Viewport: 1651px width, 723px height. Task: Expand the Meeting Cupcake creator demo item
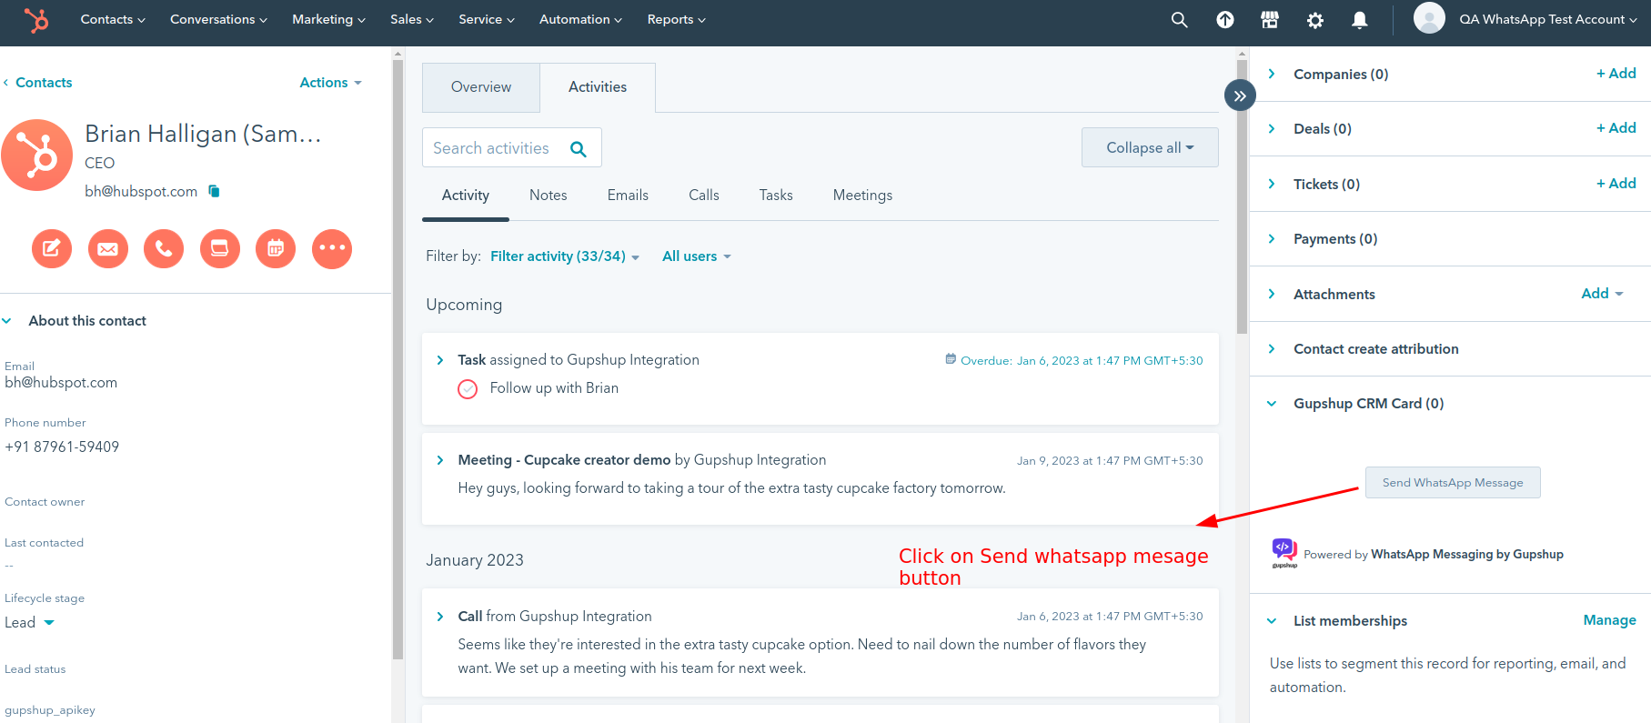(x=440, y=460)
